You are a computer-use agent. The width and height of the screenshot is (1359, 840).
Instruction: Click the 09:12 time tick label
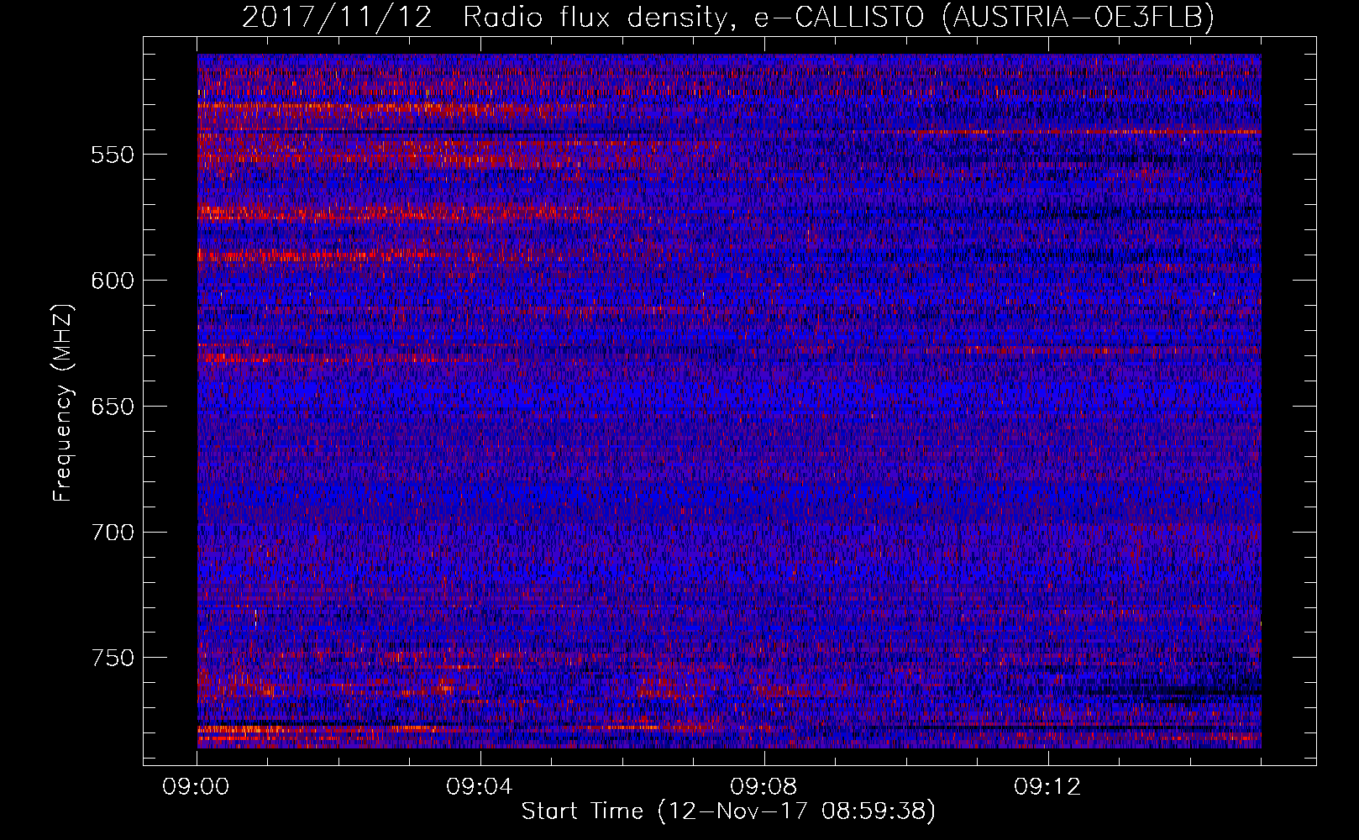[x=1047, y=787]
